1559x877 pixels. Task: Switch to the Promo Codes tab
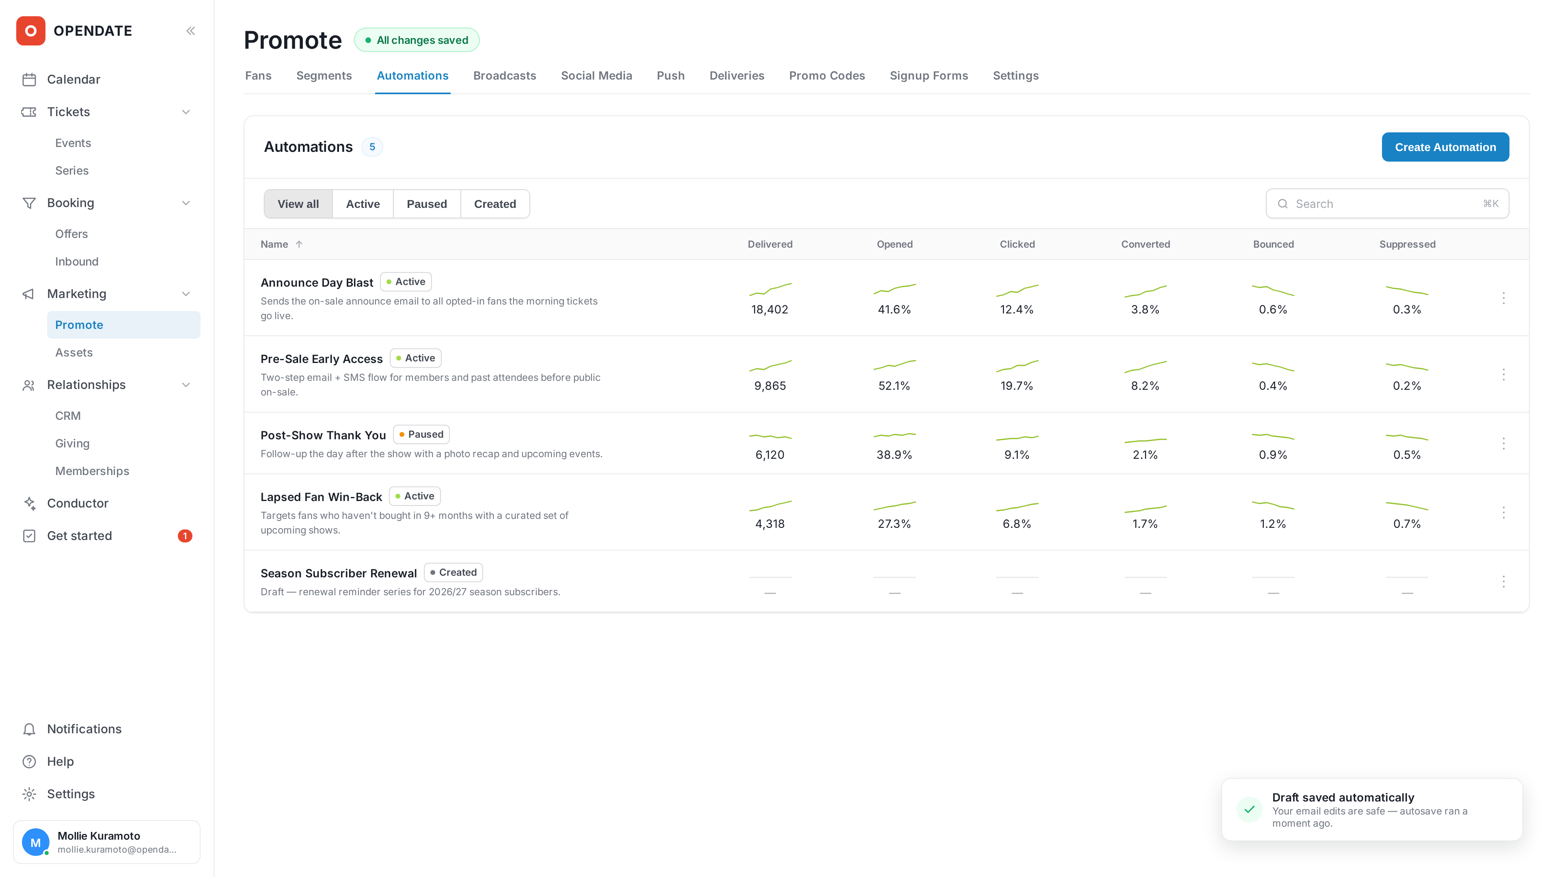tap(827, 76)
